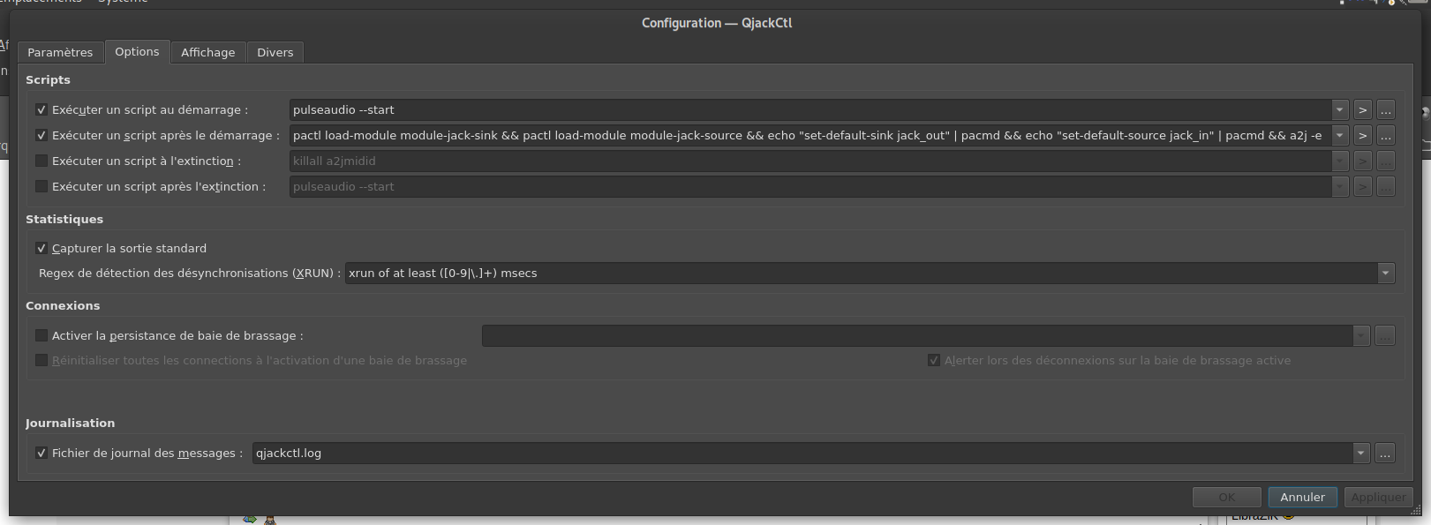Go to the Divers tab

275,53
